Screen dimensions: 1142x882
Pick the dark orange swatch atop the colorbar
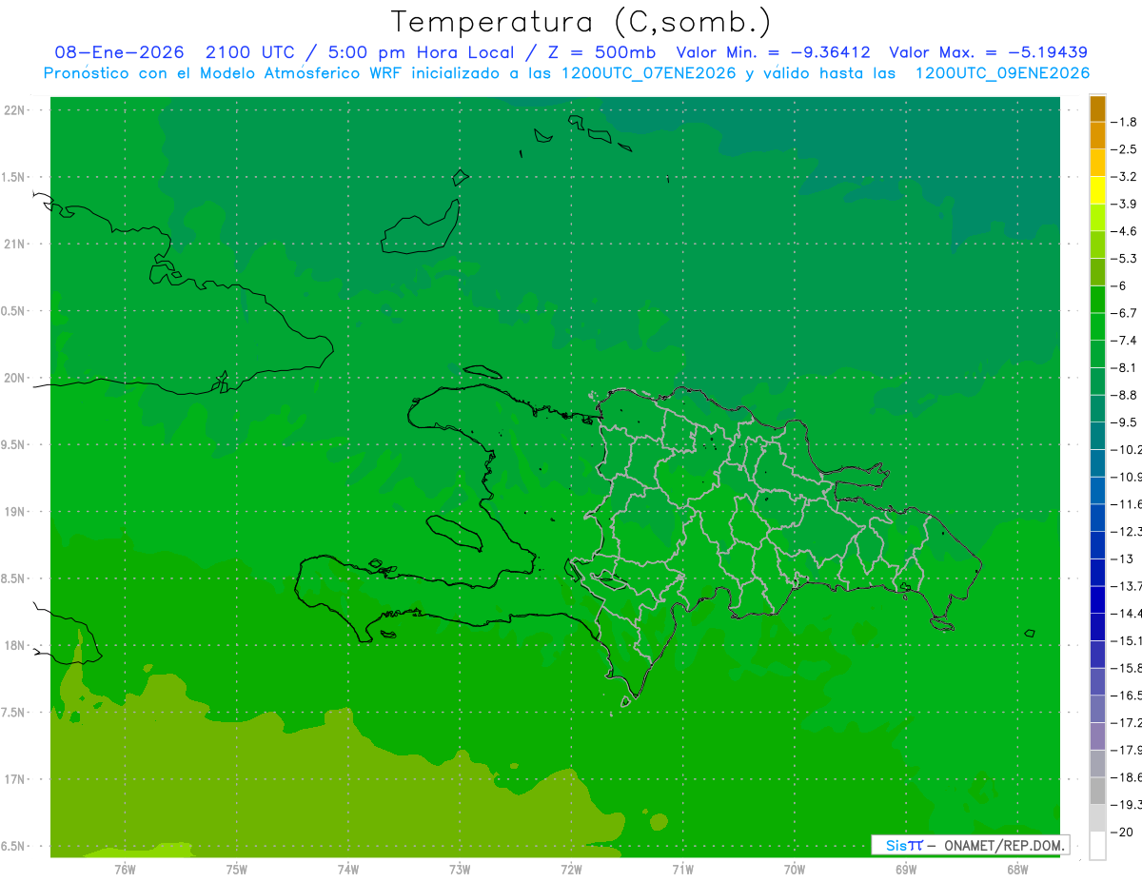(x=1097, y=108)
